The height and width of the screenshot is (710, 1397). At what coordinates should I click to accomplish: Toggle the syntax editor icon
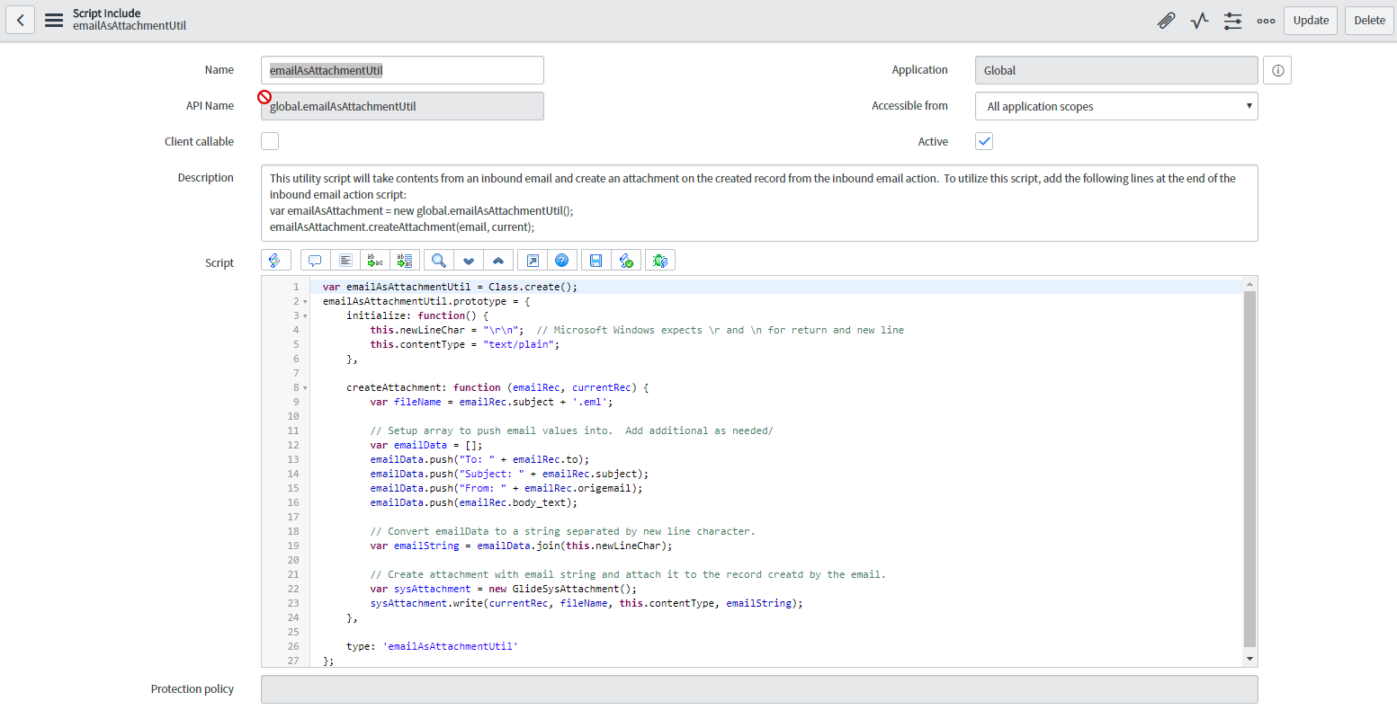(x=275, y=261)
